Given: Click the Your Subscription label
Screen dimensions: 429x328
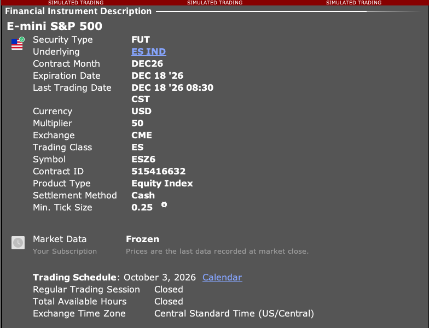Looking at the screenshot, I should click(65, 251).
